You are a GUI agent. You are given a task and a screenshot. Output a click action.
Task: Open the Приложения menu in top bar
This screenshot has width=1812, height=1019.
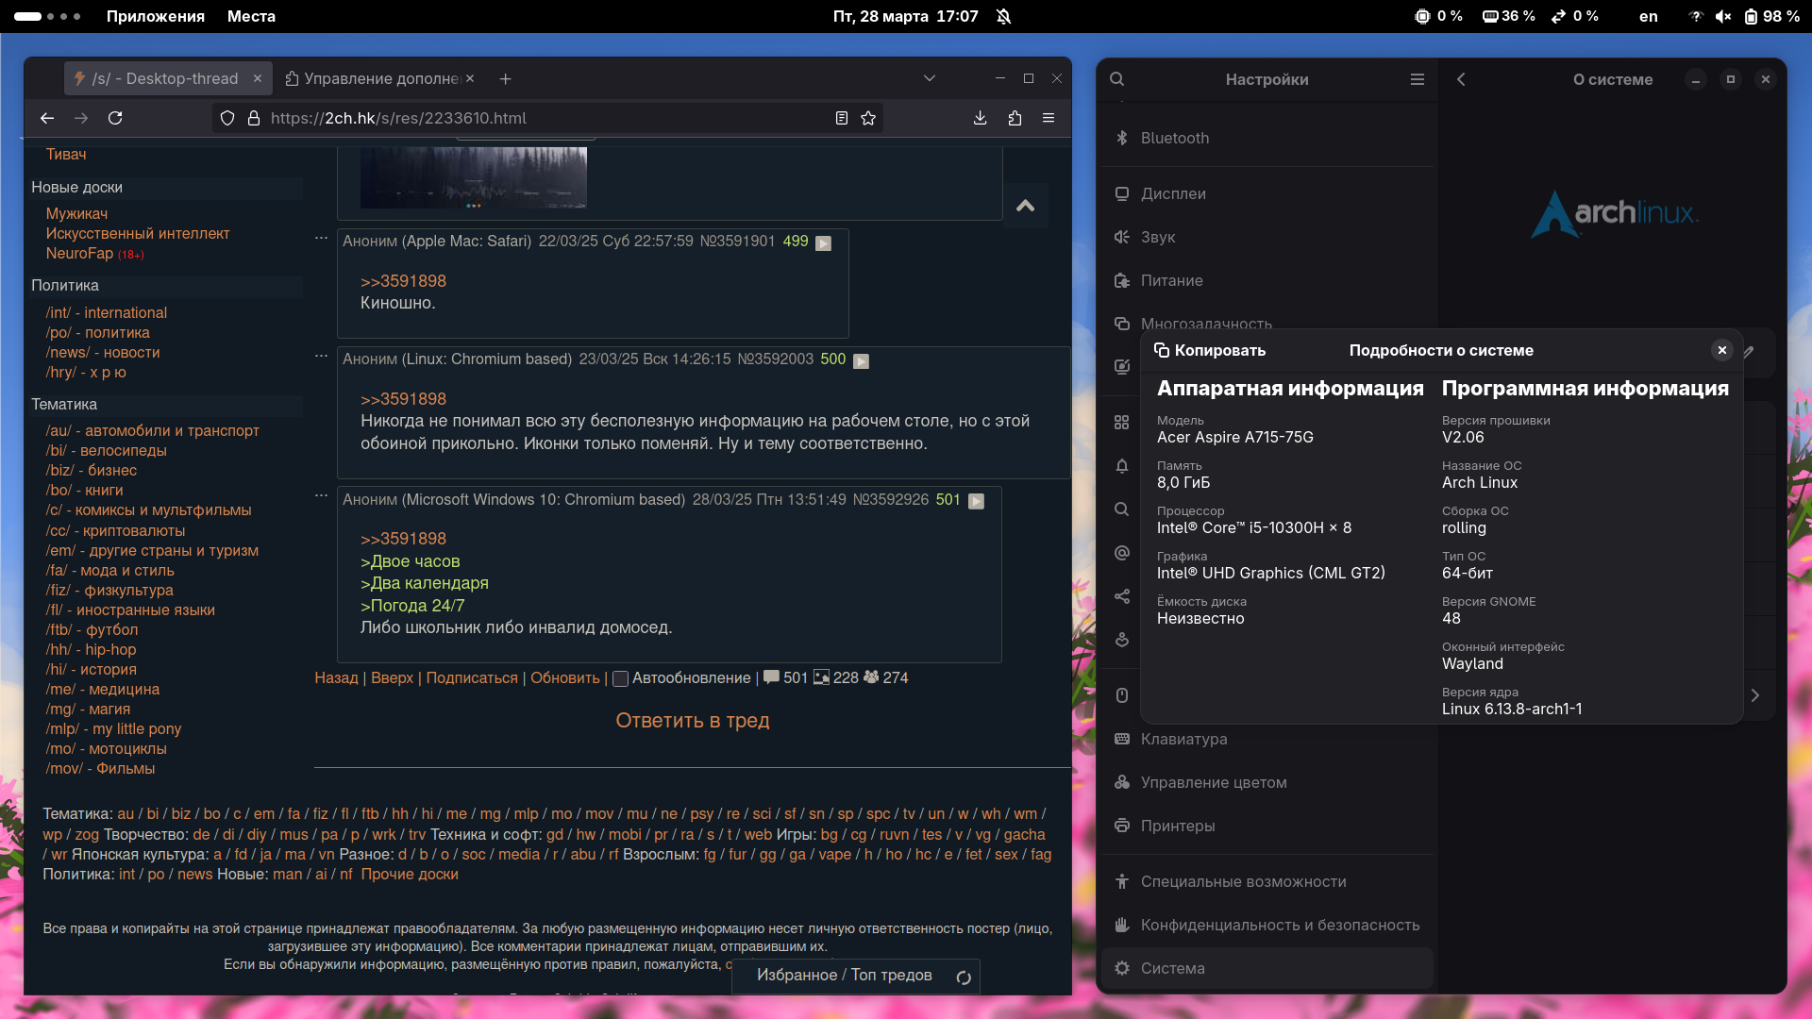[156, 16]
